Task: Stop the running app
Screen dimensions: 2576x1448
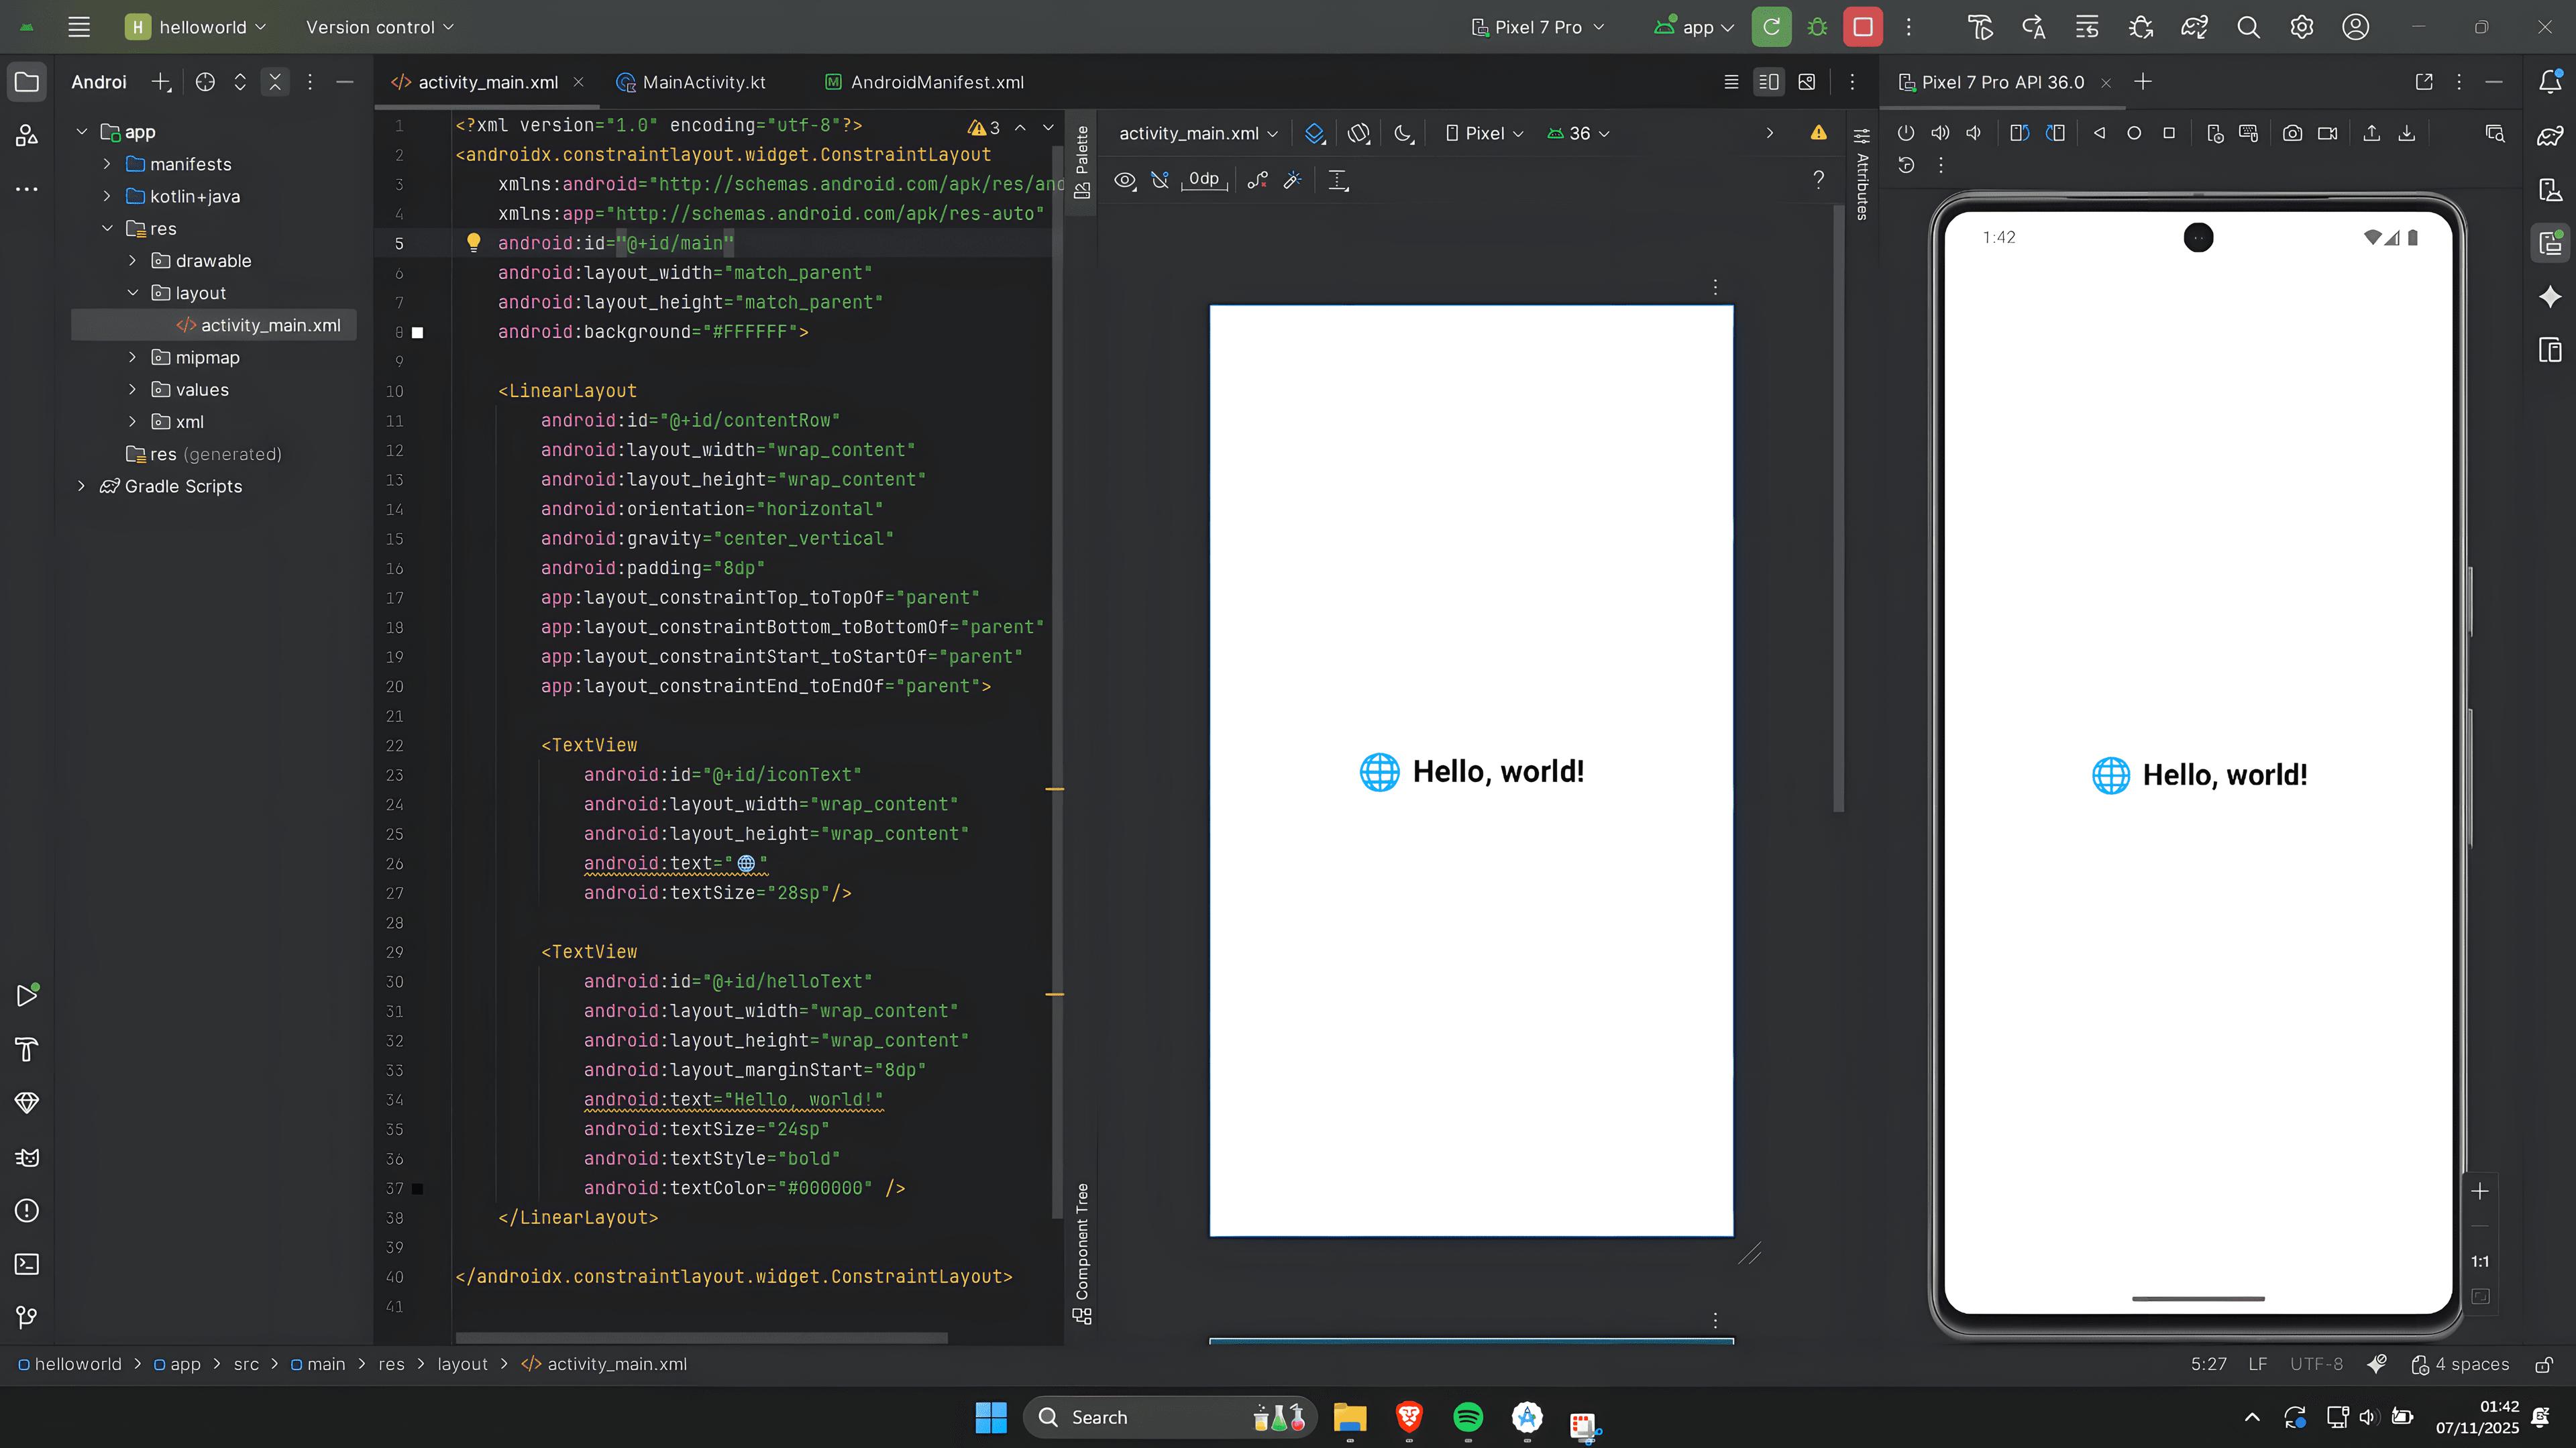Action: point(1862,27)
